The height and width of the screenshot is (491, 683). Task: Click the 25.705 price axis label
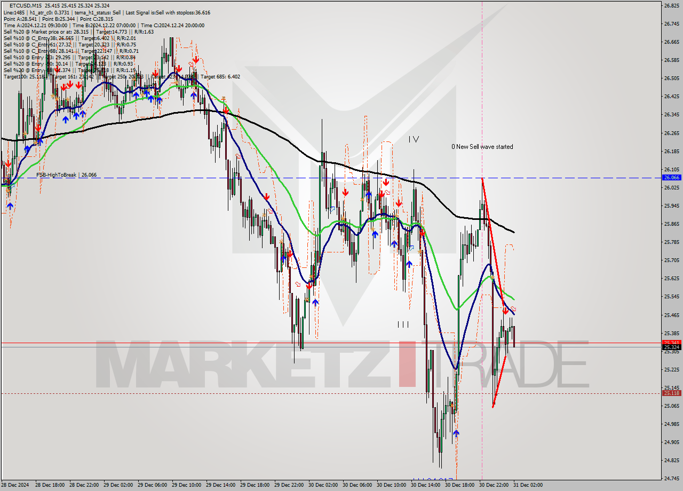(x=671, y=260)
